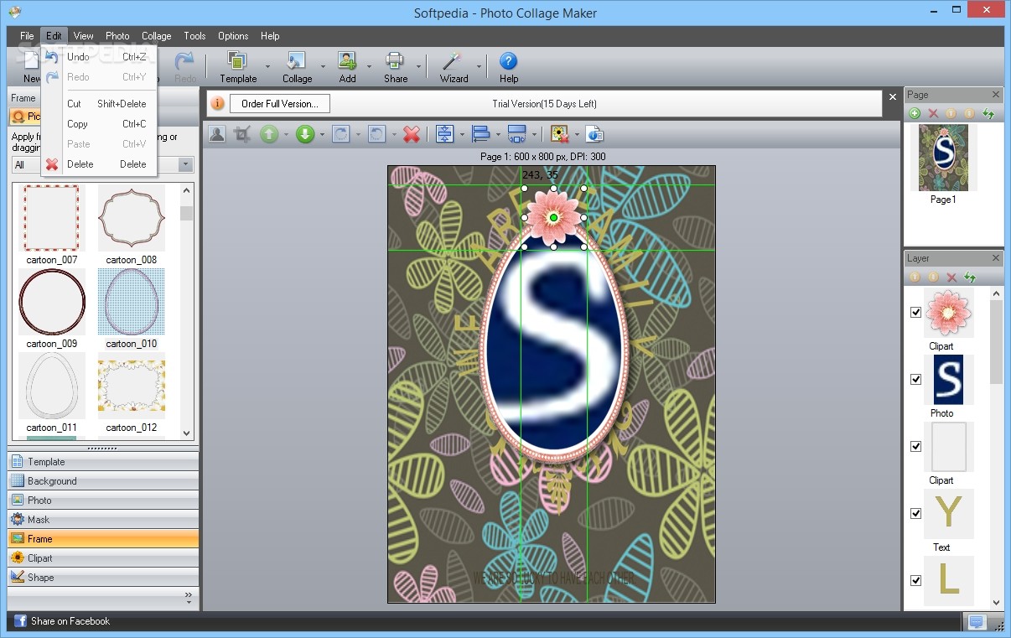Delete the layer with red X in Layer panel
Image resolution: width=1011 pixels, height=638 pixels.
click(951, 277)
